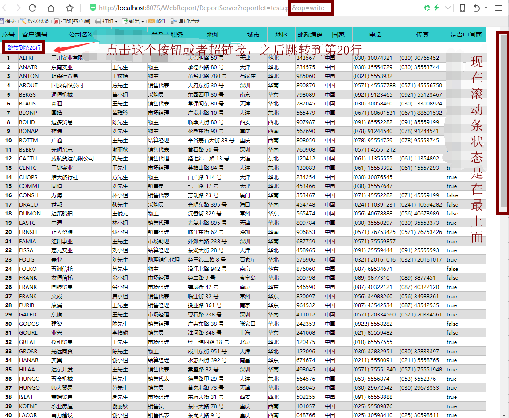This screenshot has width=509, height=418.
Task: Click the back navigation arrow
Action: (x=5, y=8)
